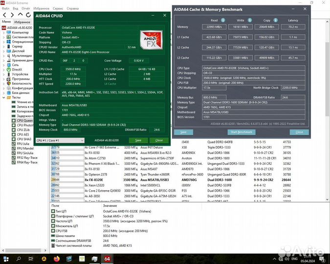
Task: Collapse the Тесты tree node
Action: pyautogui.click(x=3, y=97)
